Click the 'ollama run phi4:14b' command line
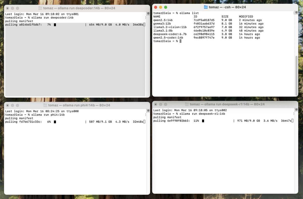 tap(48, 115)
